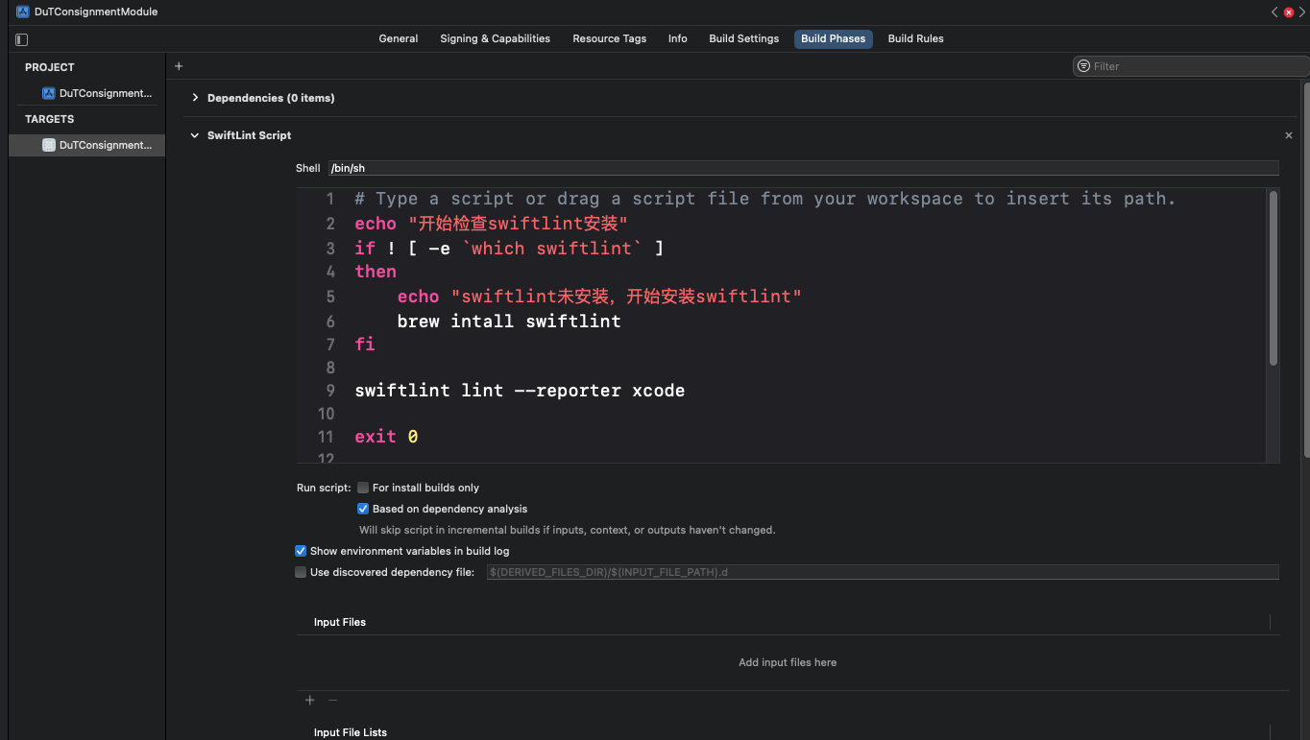Screen dimensions: 1310x740
Task: Click the 'swiftlint lint --reporter xcode' line
Action: point(520,391)
